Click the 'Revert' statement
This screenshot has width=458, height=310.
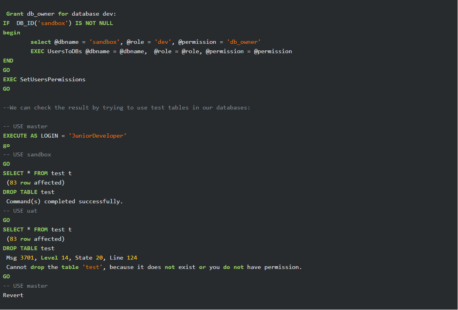[x=13, y=295]
